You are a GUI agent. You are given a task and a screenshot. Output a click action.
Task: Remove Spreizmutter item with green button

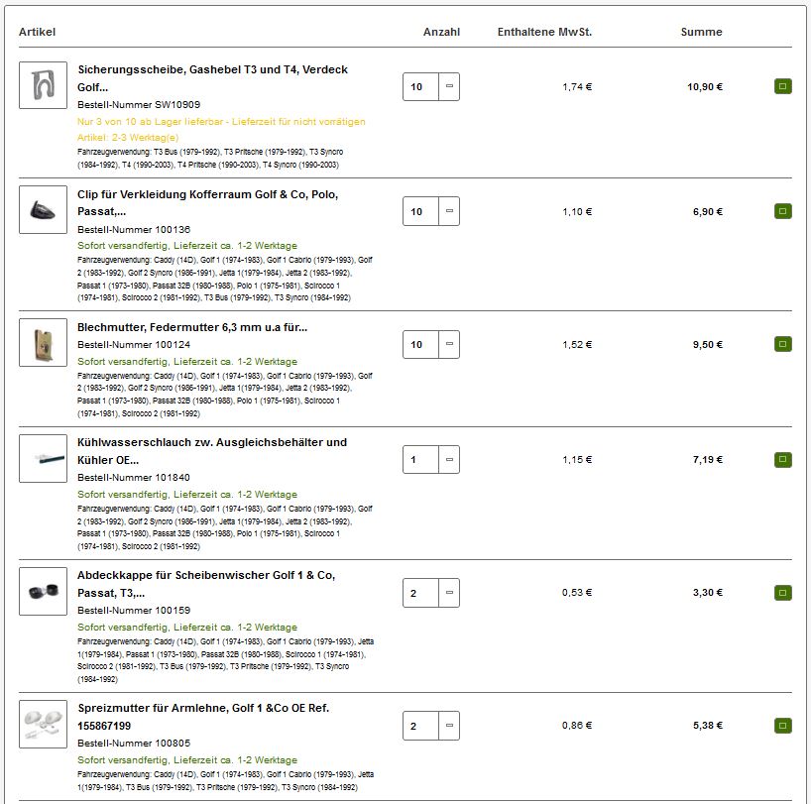pyautogui.click(x=782, y=726)
